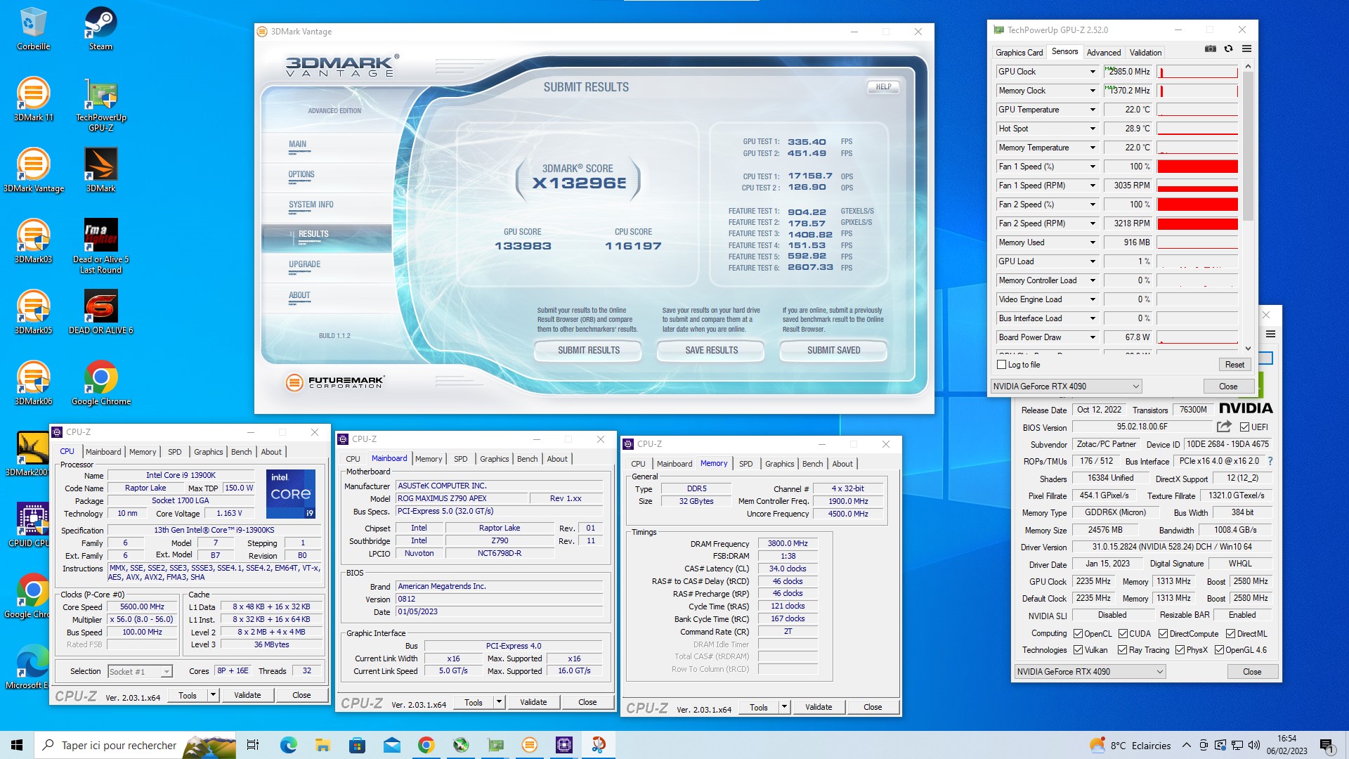Open the CPUID CPU-Z desktop shortcut

[28, 525]
